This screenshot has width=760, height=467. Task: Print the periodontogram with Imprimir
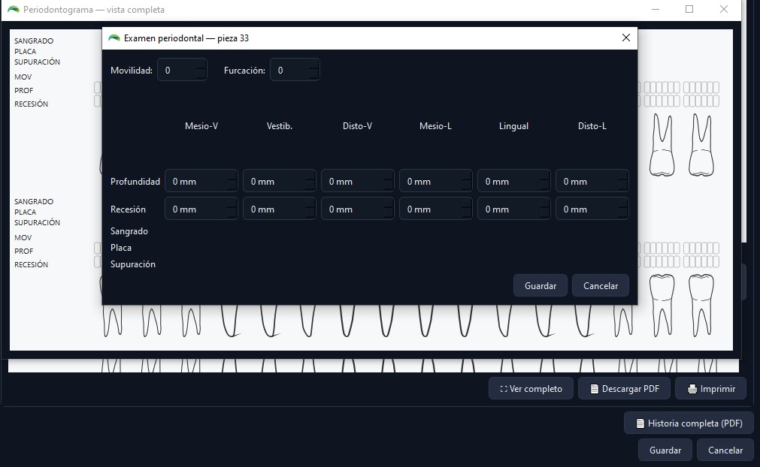(x=710, y=389)
